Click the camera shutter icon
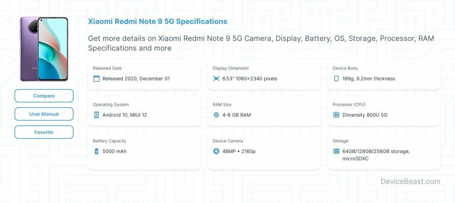 (216, 151)
